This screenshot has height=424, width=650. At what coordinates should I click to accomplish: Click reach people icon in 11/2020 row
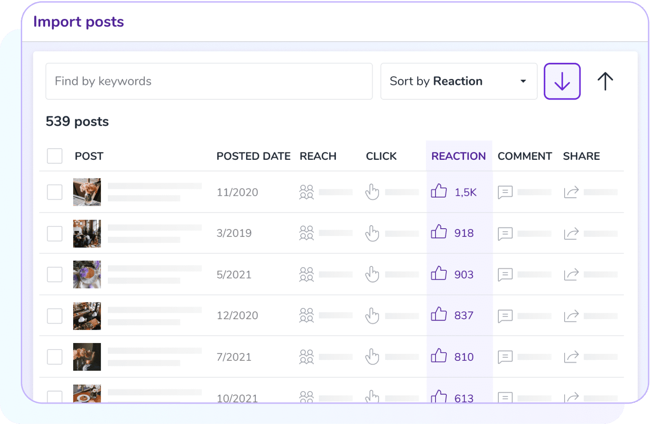306,192
